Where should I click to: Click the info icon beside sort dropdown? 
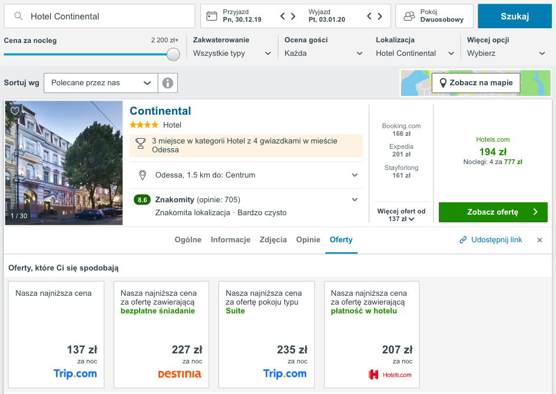[167, 83]
